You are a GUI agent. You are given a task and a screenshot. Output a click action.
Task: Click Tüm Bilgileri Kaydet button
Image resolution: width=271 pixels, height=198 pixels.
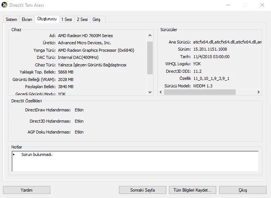click(x=192, y=190)
